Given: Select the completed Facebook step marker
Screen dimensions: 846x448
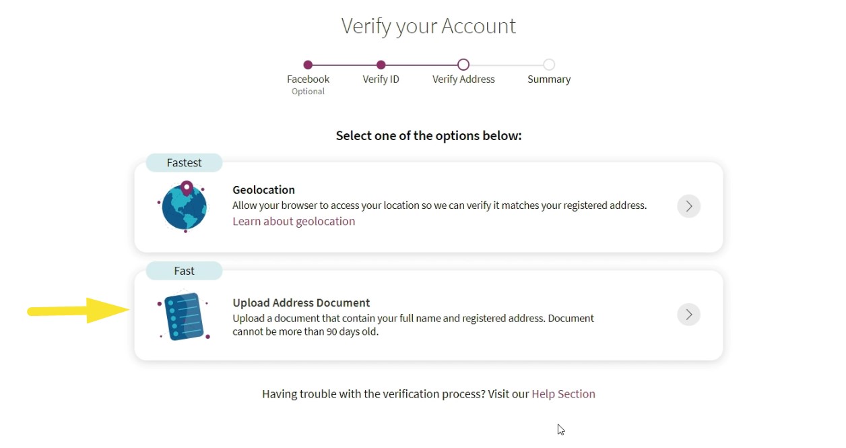Looking at the screenshot, I should tap(308, 65).
